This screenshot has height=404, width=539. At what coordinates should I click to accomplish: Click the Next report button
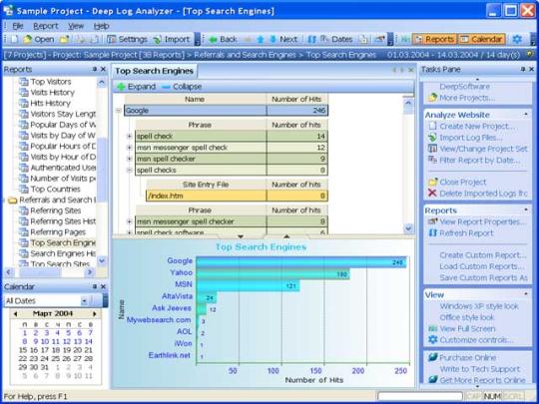[283, 40]
